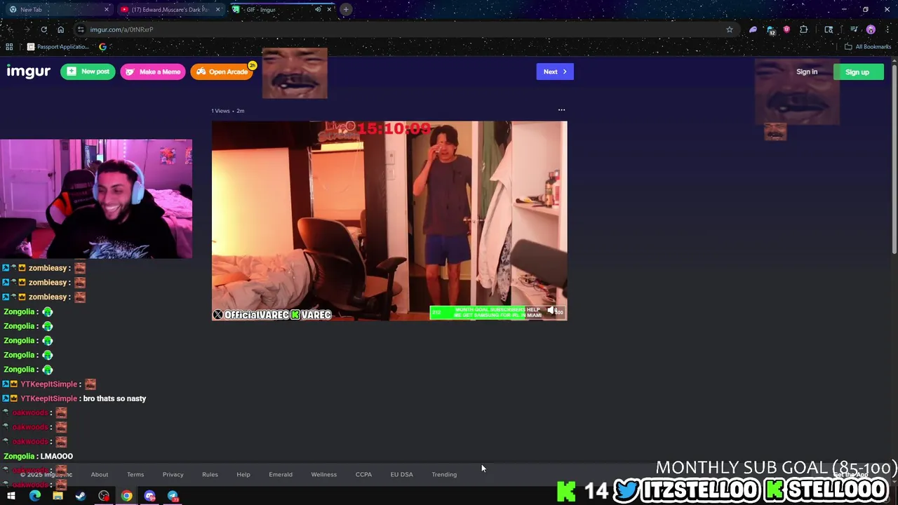The width and height of the screenshot is (898, 505).
Task: Open the CCPA footer link
Action: [363, 474]
